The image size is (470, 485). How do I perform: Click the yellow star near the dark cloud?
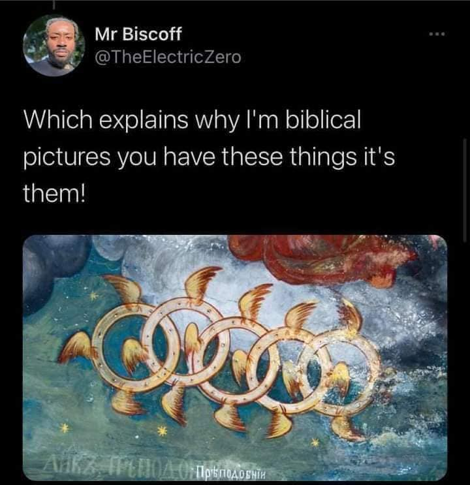(x=93, y=296)
